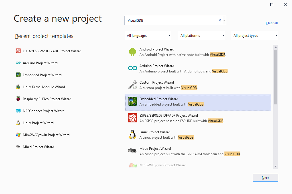The height and width of the screenshot is (194, 292).
Task: Open the All platforms filter dropdown
Action: (202, 36)
